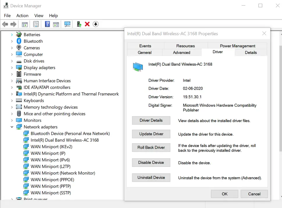Click the Uninstall Device button
This screenshot has height=208, width=282.
coord(151,177)
